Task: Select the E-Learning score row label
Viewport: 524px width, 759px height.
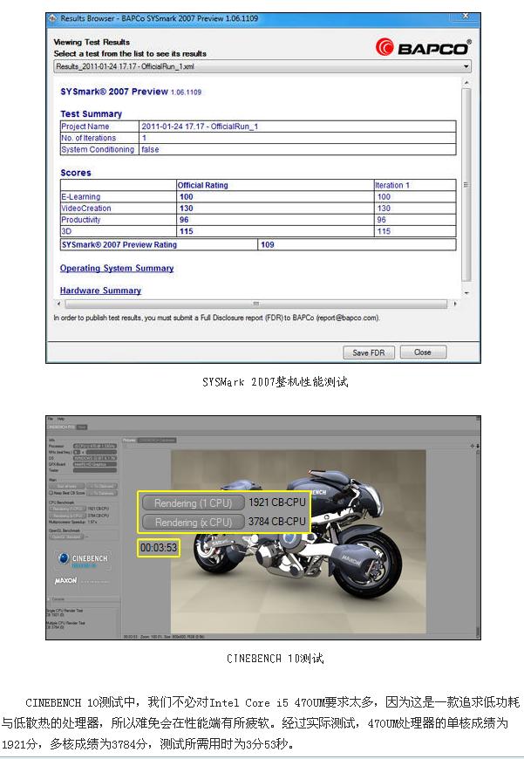Action: [81, 197]
